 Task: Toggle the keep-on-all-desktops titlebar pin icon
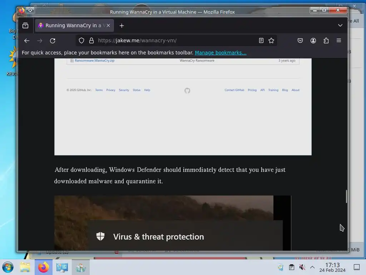(30, 10)
